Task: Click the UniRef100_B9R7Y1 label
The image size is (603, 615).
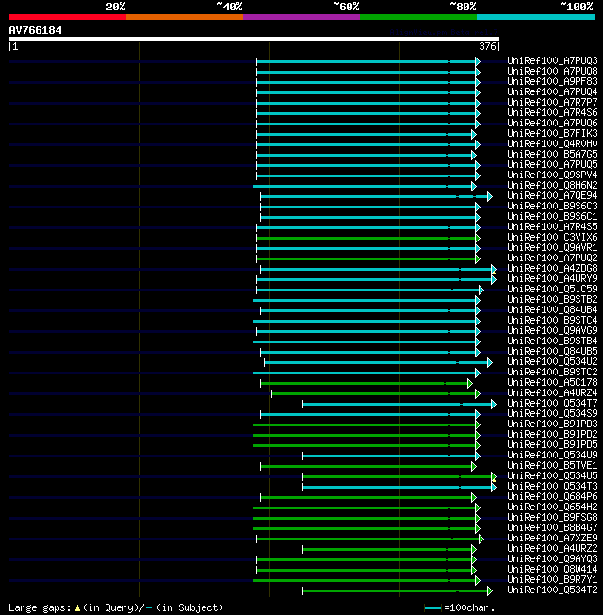Action: click(552, 579)
